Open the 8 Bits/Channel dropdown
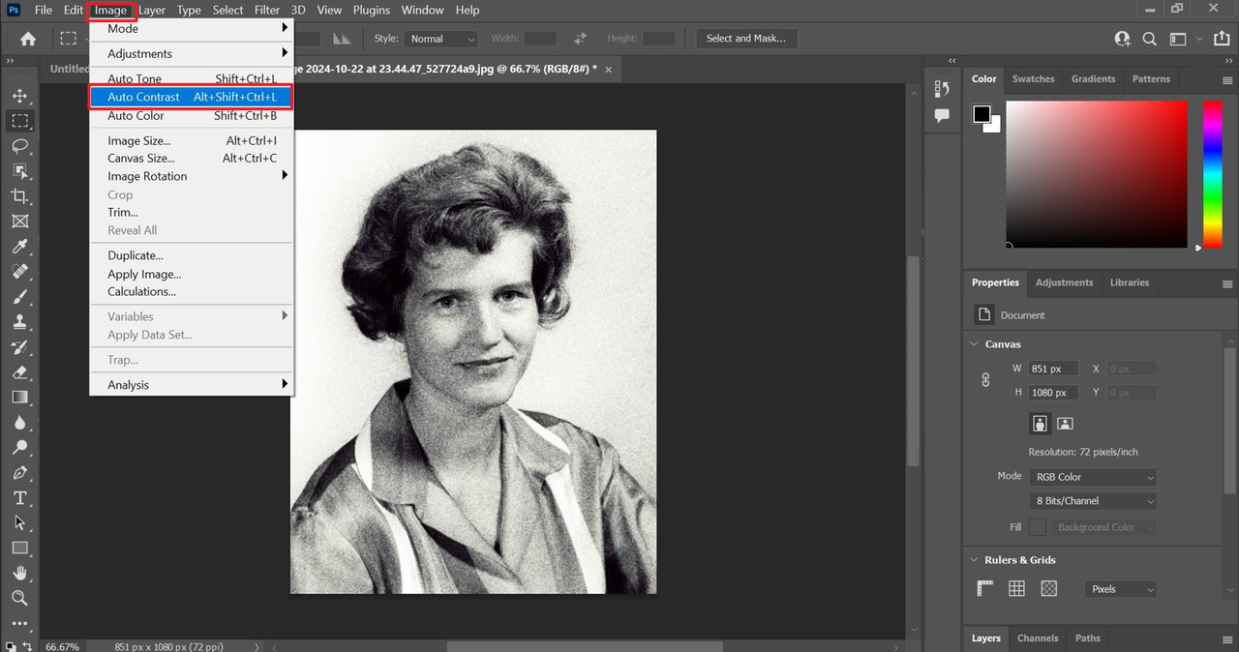 click(1093, 501)
